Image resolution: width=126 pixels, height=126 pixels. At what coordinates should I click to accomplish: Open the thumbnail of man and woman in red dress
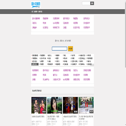point(39,105)
